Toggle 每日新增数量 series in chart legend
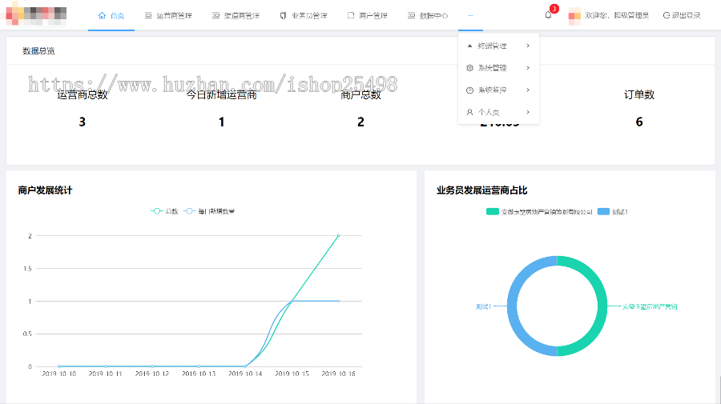721x404 pixels. (x=209, y=211)
